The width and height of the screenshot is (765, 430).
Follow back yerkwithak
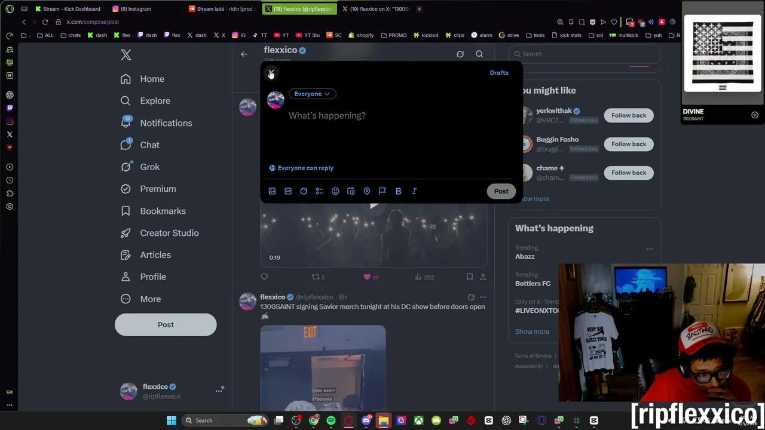(629, 115)
